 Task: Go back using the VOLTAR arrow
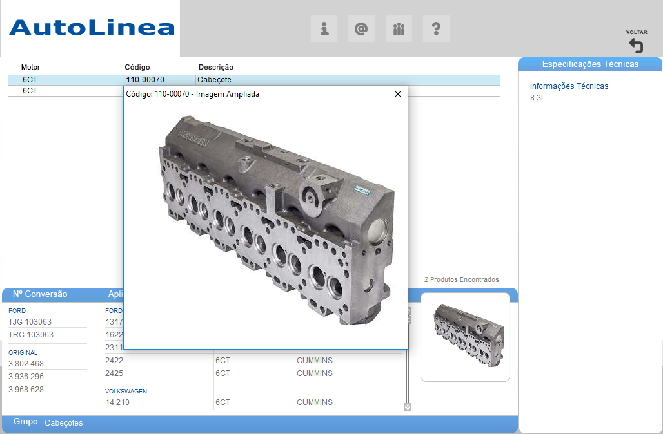pos(636,44)
